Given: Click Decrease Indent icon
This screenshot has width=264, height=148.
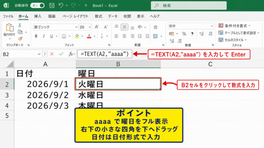Looking at the screenshot, I should 139,36.
